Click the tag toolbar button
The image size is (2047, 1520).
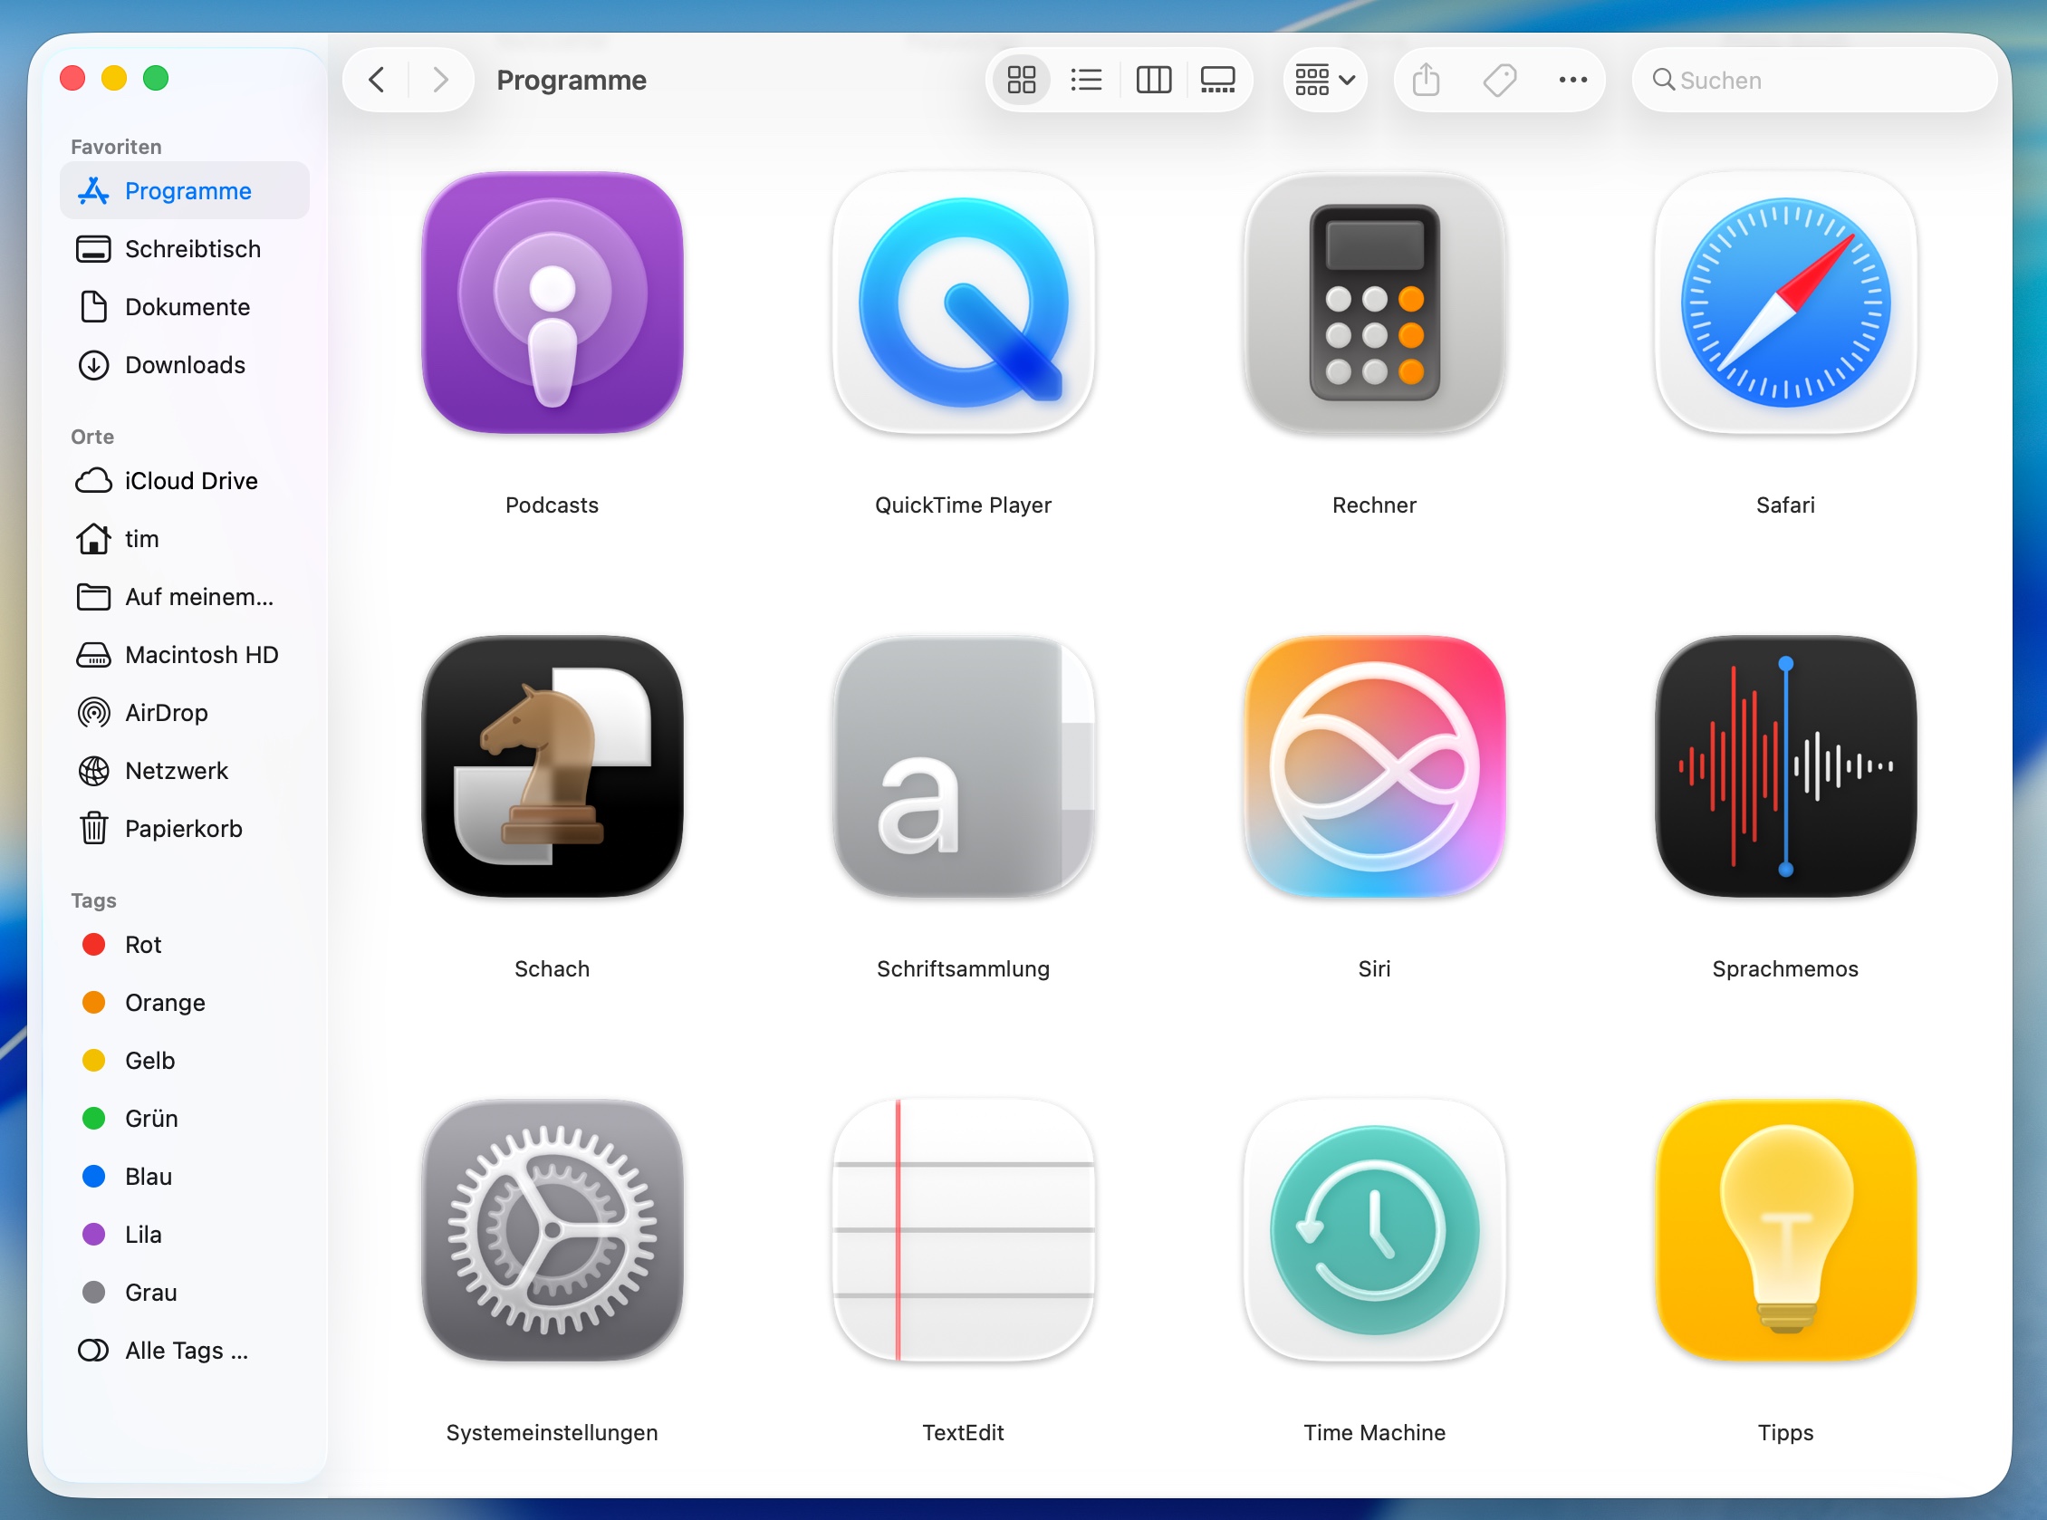(1500, 80)
